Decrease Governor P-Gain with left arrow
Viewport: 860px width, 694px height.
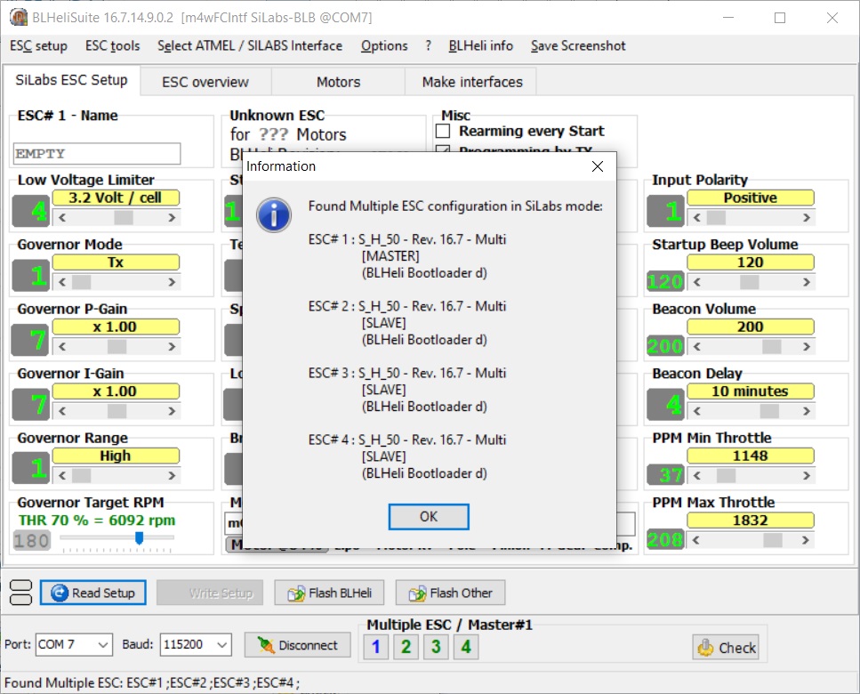(62, 347)
